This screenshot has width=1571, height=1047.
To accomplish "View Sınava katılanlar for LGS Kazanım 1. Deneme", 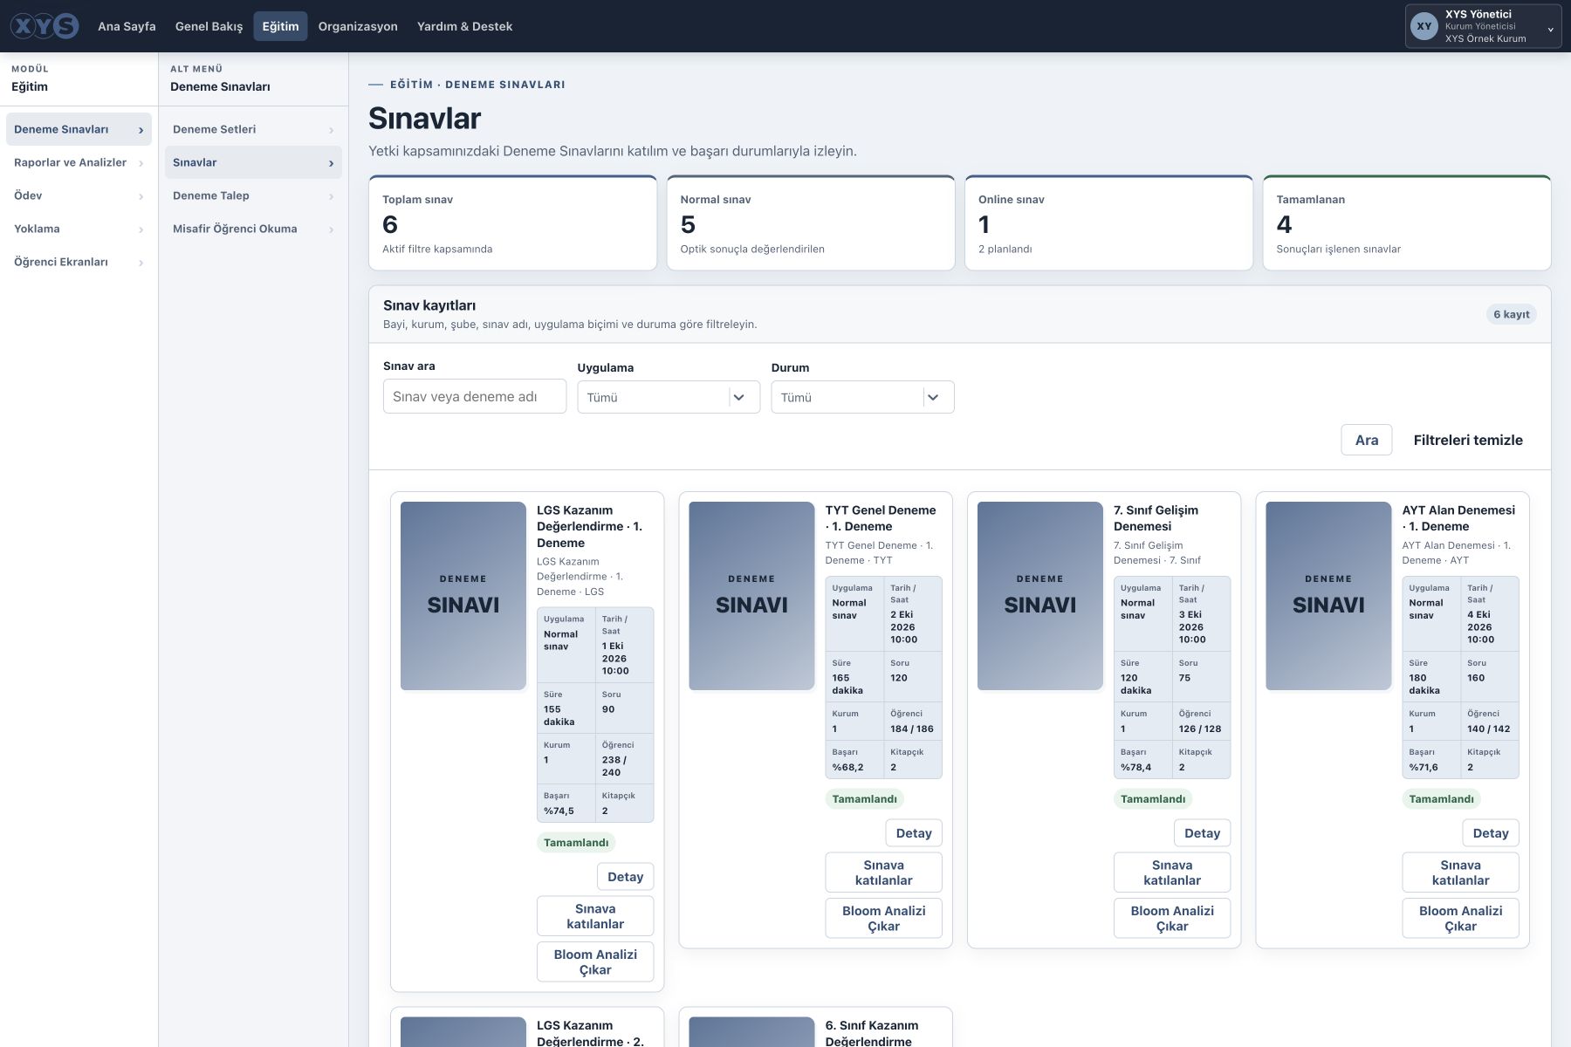I will (595, 916).
